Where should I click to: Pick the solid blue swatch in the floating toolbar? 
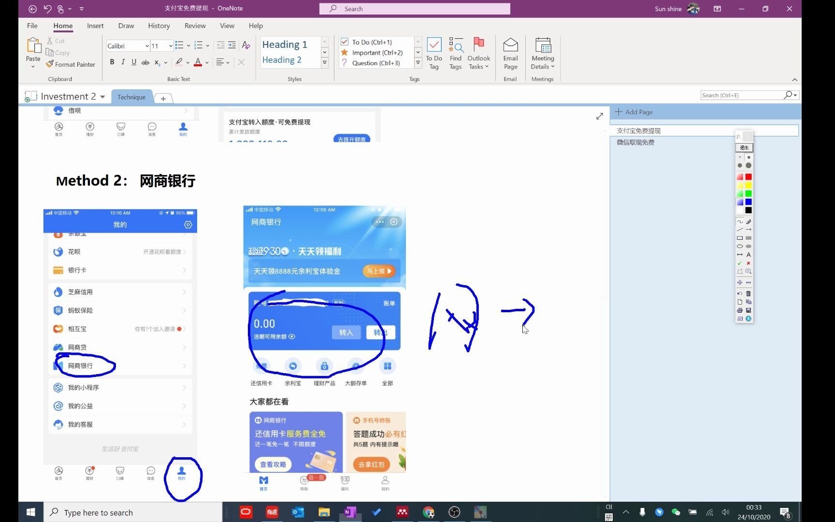[x=749, y=202]
